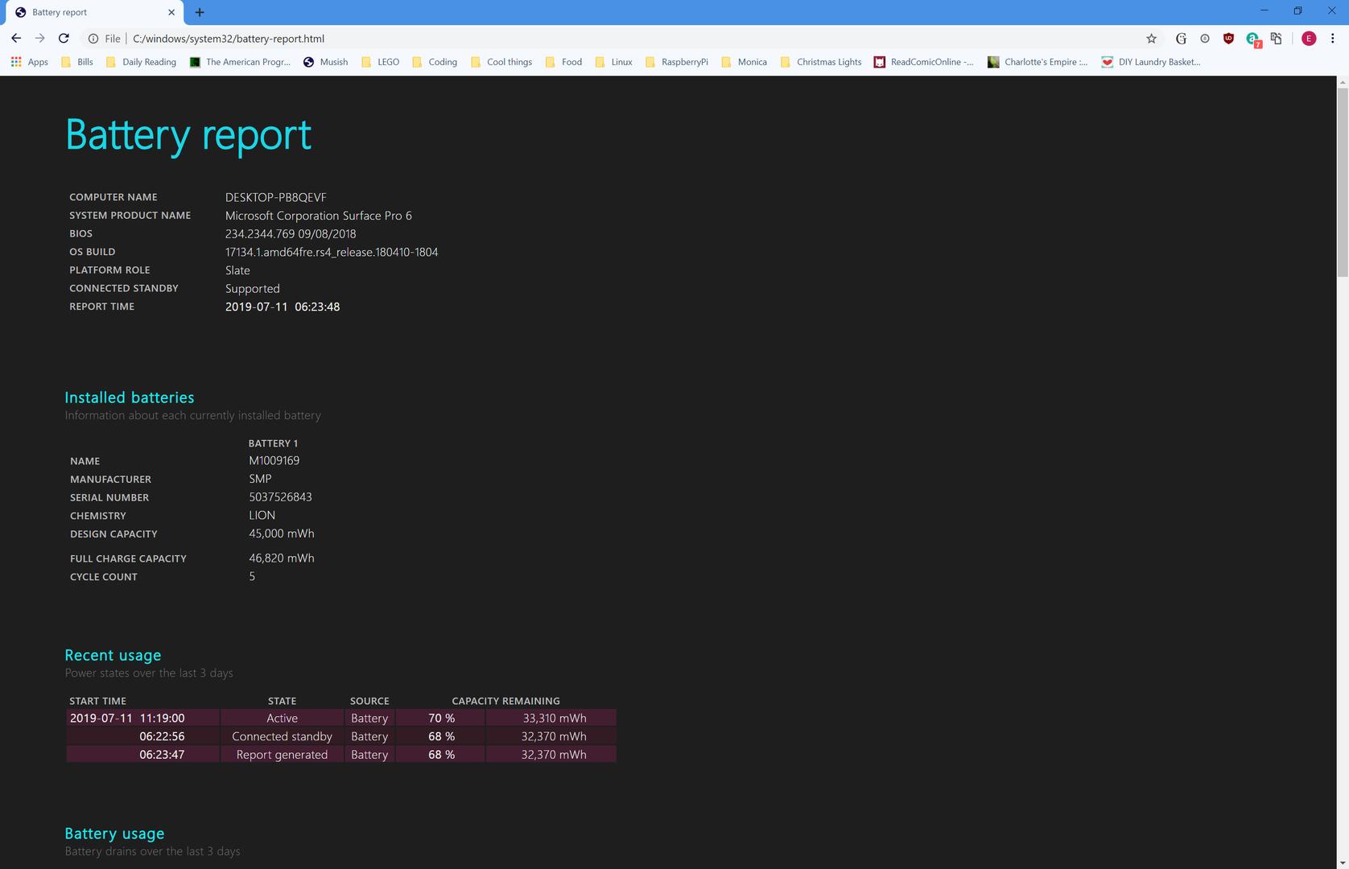Click computer name DESKTOP-PB8QEVF
The image size is (1349, 869).
(275, 197)
